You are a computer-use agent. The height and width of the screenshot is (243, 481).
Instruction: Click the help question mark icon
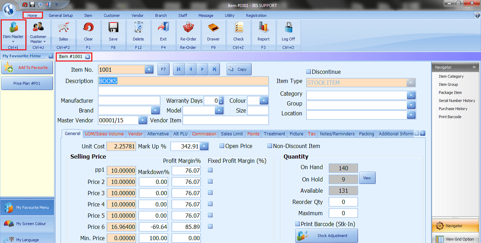(x=477, y=15)
